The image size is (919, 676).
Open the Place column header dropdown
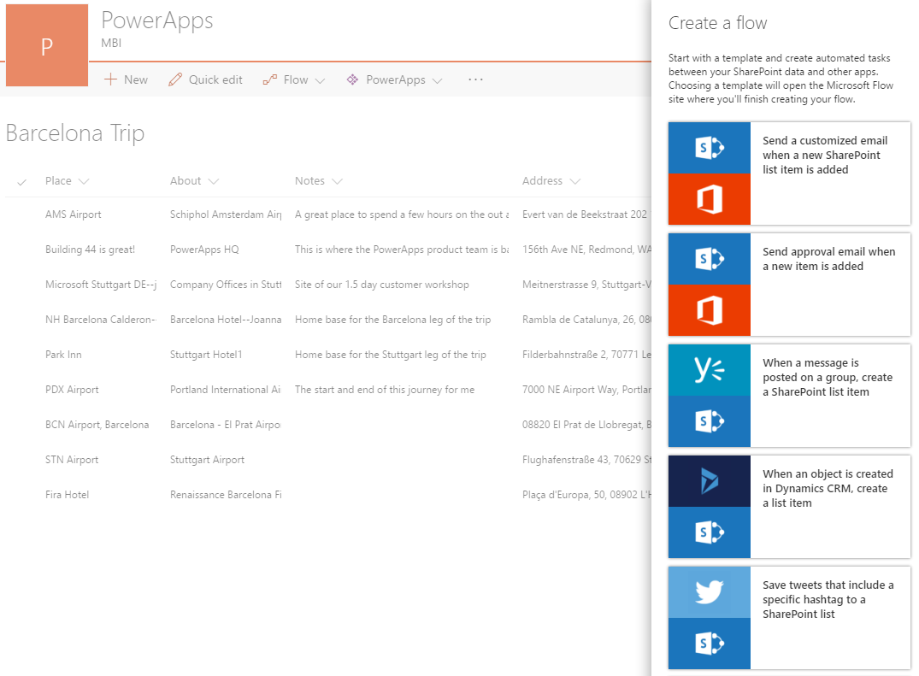84,181
